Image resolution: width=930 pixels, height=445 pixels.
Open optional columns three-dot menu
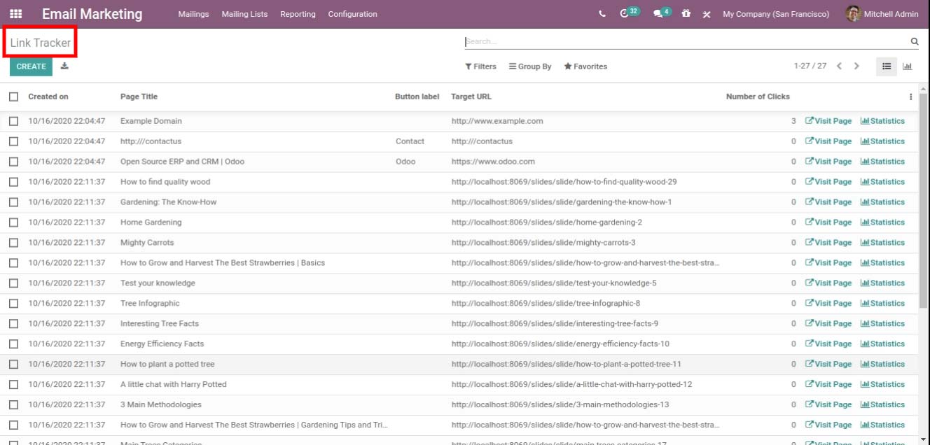click(911, 97)
